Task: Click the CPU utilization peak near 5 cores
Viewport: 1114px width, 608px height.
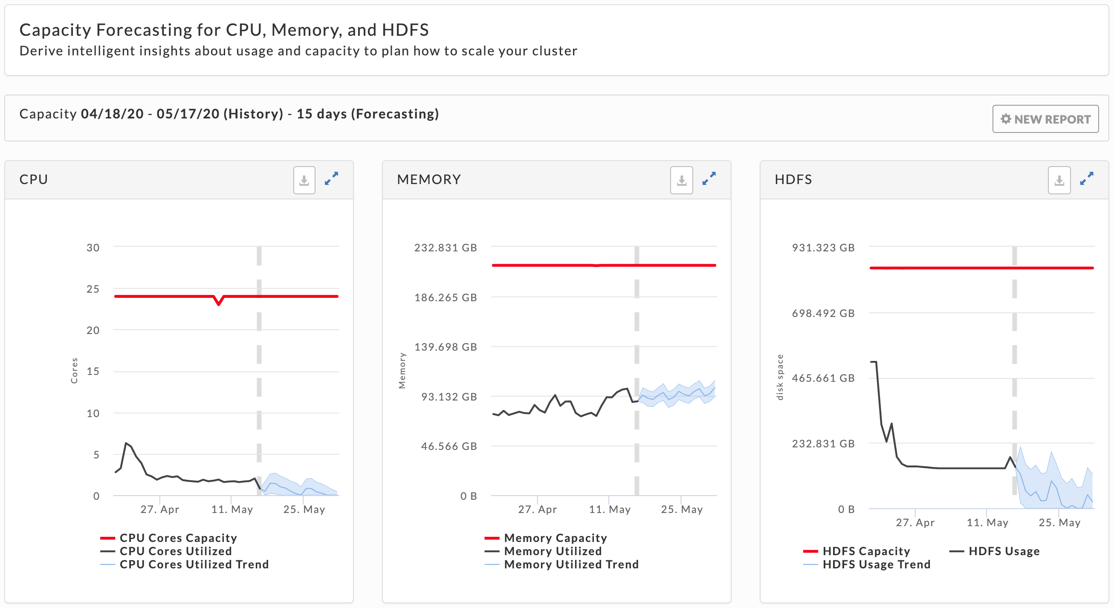Action: click(x=126, y=444)
